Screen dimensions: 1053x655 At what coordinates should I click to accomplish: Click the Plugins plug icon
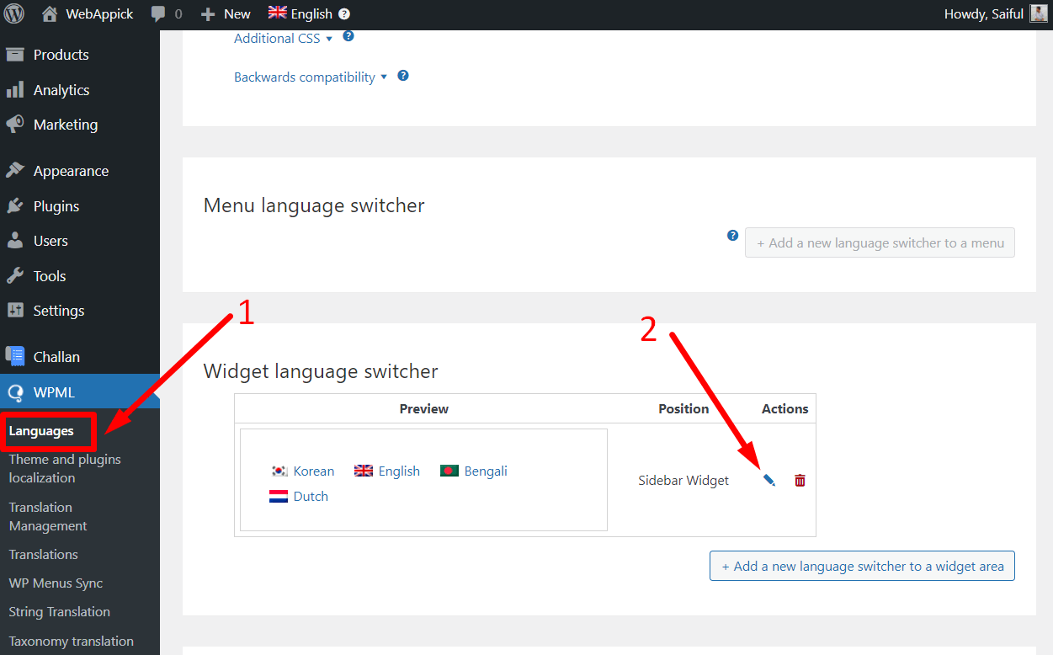pyautogui.click(x=15, y=206)
